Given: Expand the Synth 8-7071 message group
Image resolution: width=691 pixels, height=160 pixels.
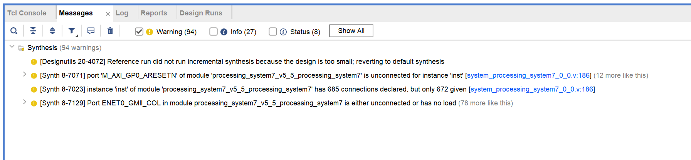Looking at the screenshot, I should click(x=25, y=74).
